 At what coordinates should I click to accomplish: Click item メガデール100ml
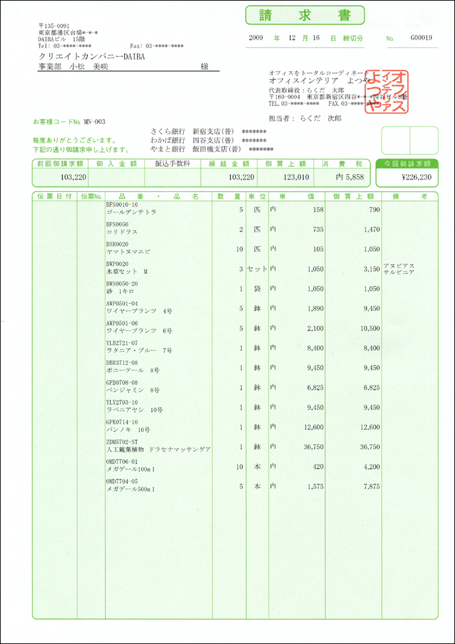click(131, 468)
